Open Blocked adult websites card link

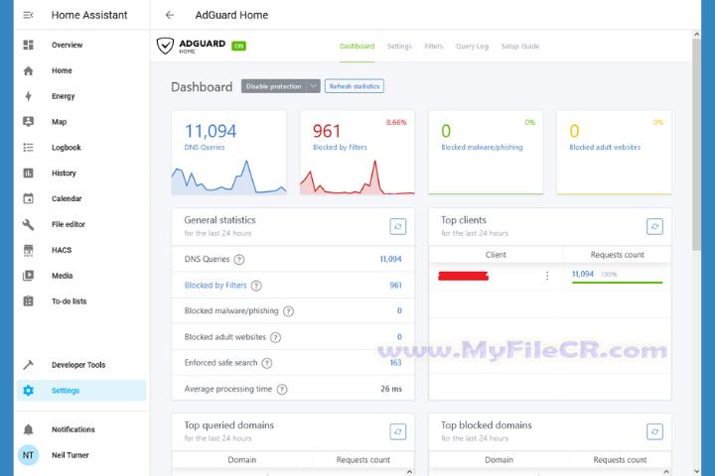pos(605,147)
